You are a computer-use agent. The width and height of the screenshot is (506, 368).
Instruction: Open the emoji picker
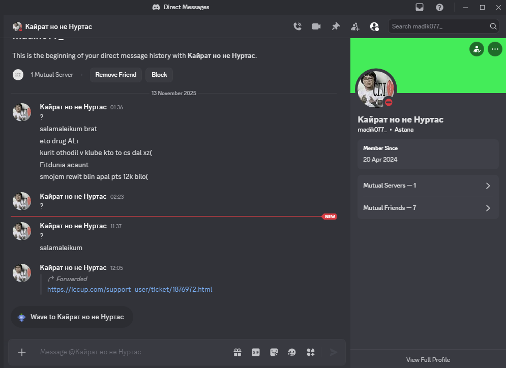pos(292,352)
